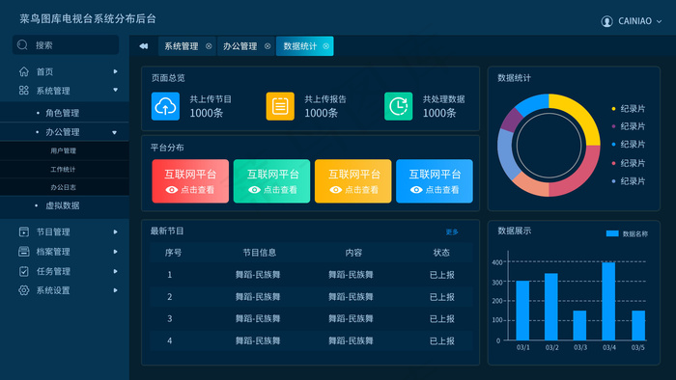Toggle the yellow 纪录片 legend dot
This screenshot has width=676, height=380.
[x=613, y=109]
